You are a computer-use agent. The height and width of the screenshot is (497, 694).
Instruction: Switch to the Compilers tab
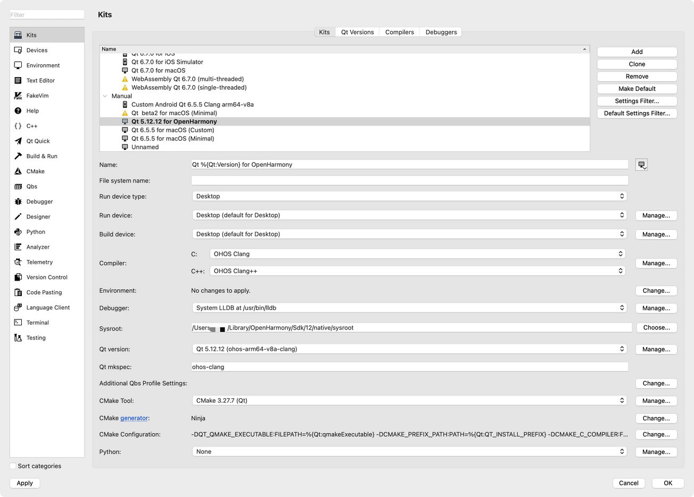[399, 32]
